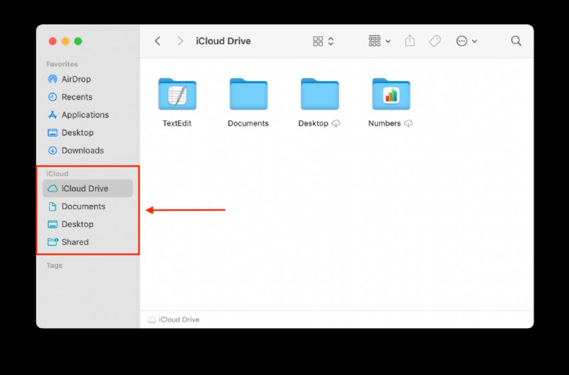Click the Shared folder icon
The height and width of the screenshot is (375, 569).
[x=53, y=242]
